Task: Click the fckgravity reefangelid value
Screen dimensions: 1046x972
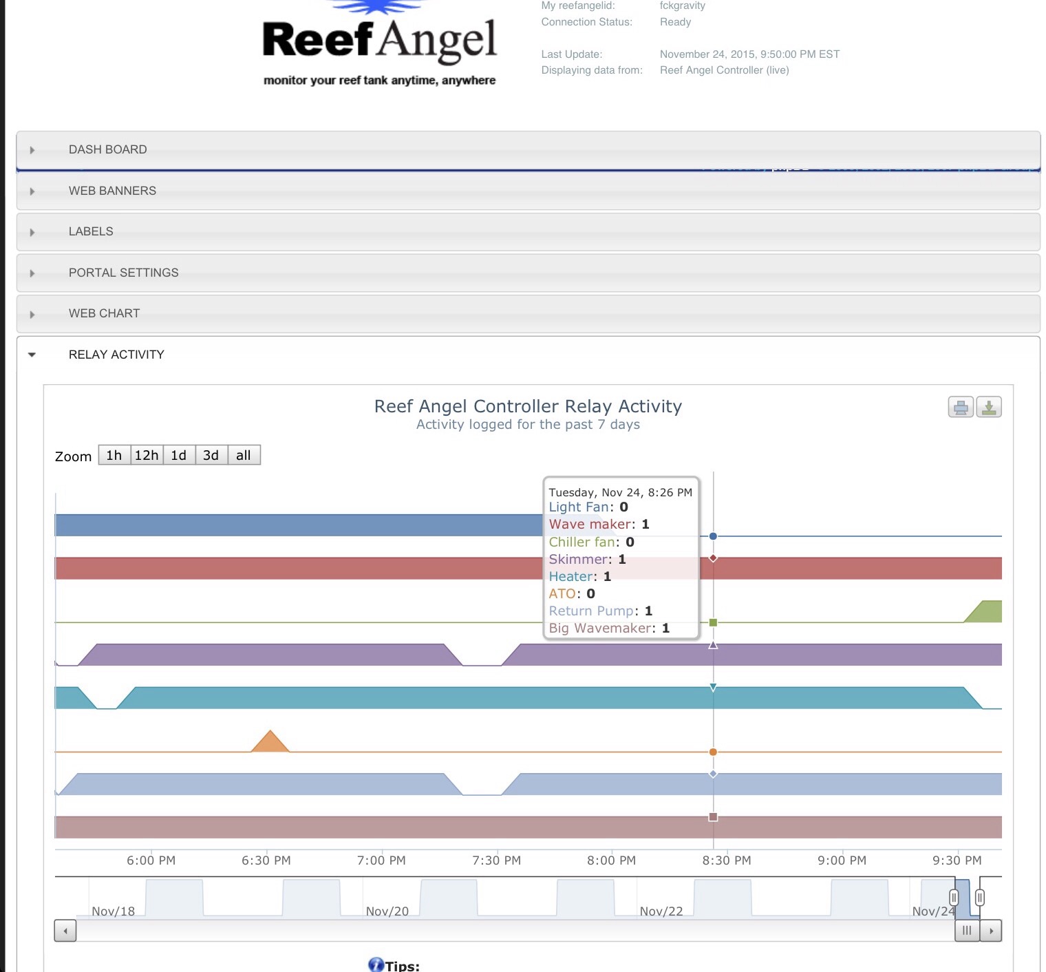Action: click(x=683, y=6)
